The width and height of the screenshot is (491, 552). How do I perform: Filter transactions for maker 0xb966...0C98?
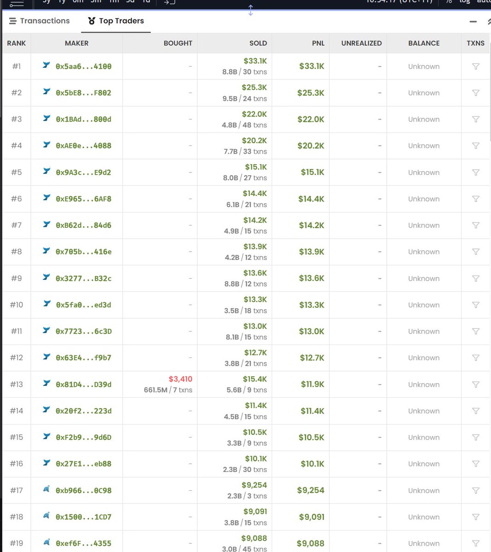[x=476, y=490]
